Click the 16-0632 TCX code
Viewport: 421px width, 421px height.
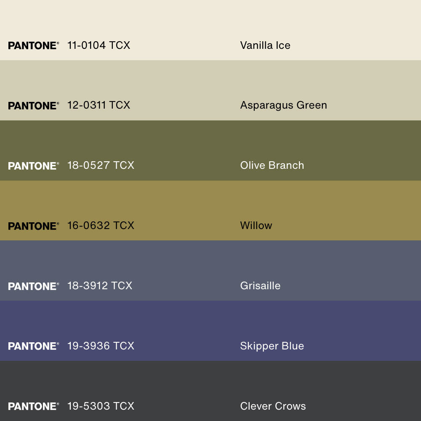(101, 226)
